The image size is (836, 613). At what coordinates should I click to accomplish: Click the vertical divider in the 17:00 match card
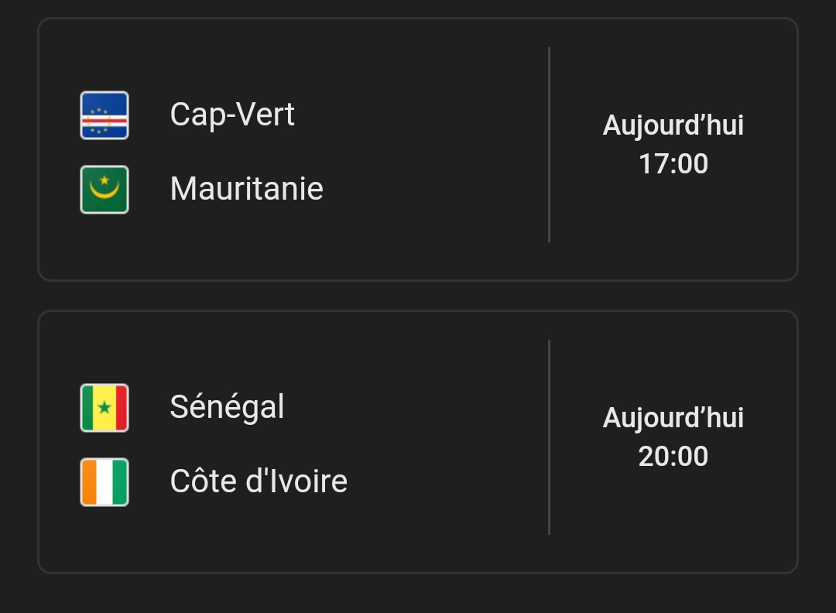[x=549, y=145]
